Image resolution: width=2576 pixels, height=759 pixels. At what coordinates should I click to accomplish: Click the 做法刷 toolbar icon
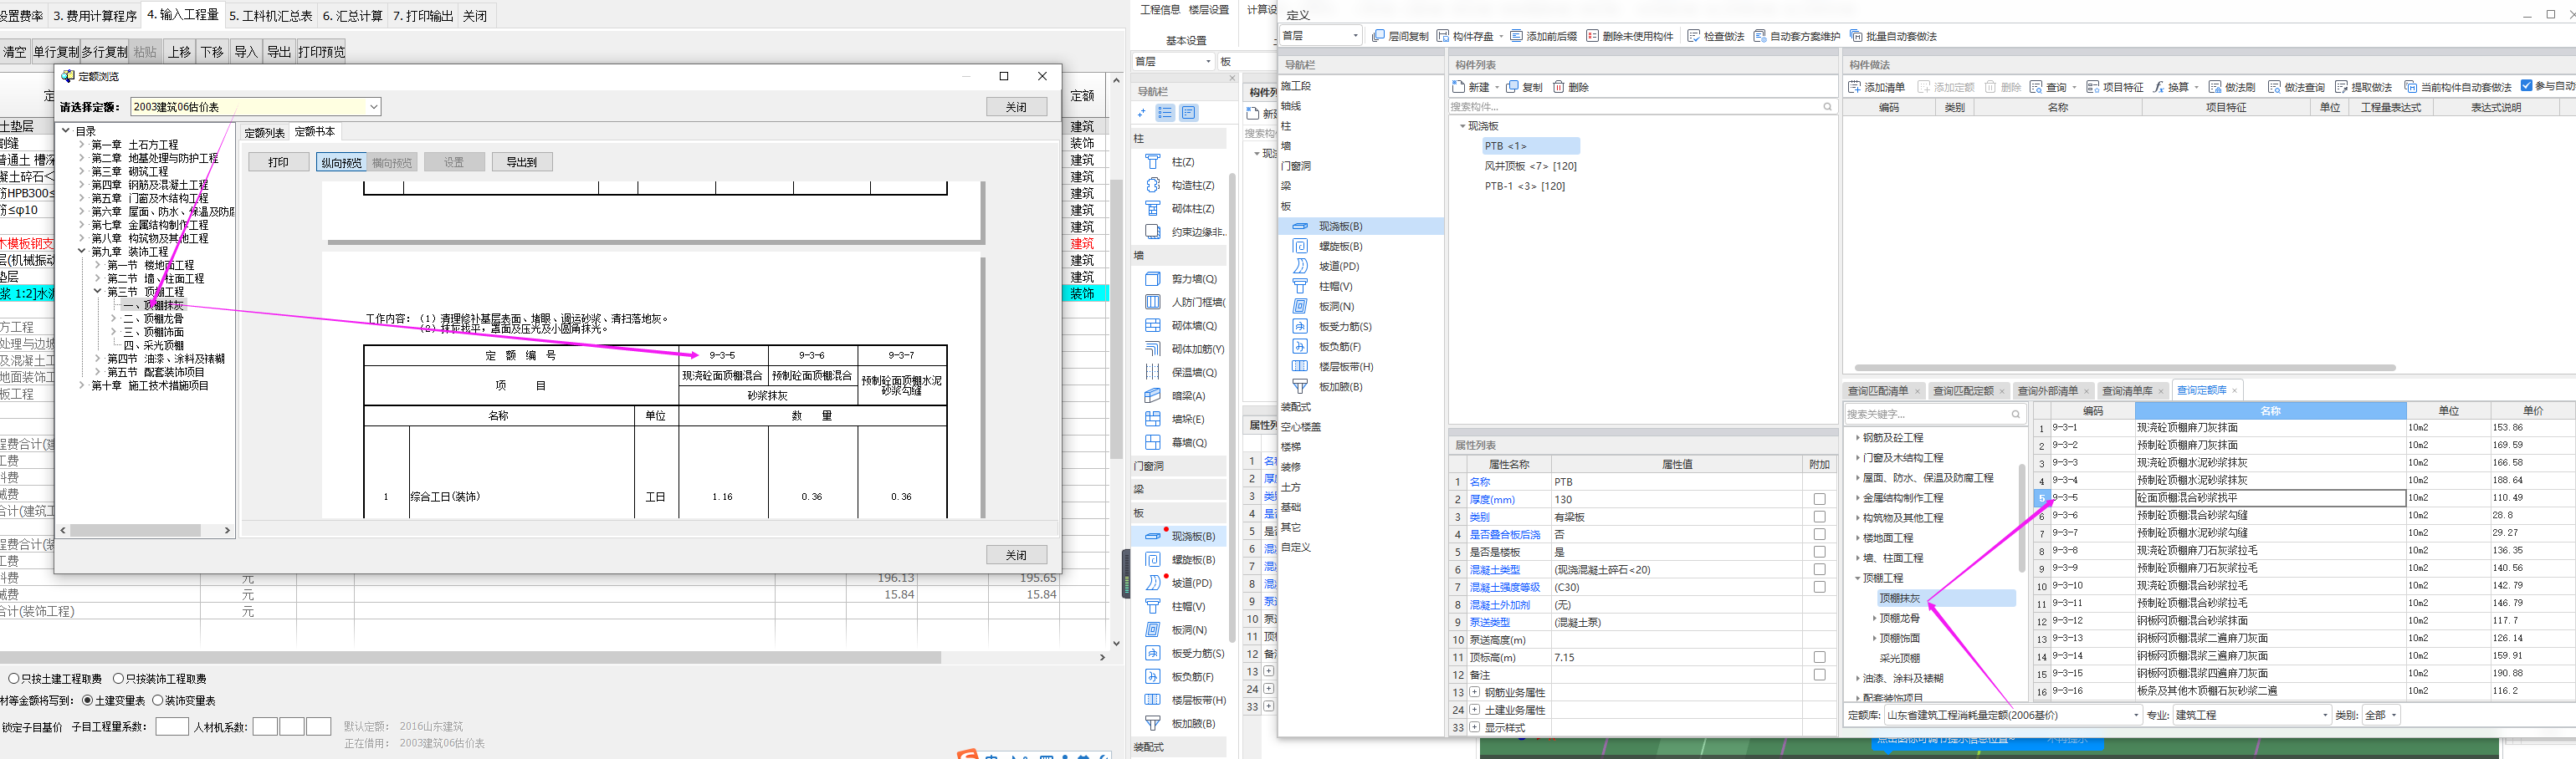(2214, 87)
